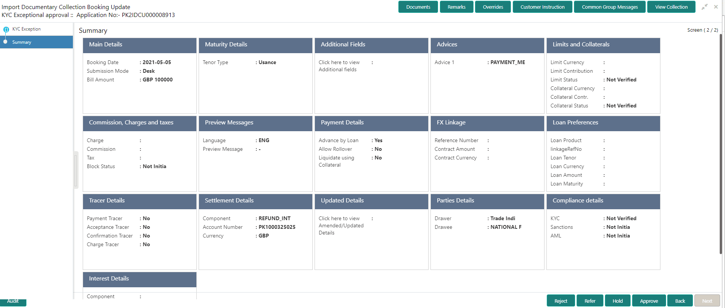Reject the application
Image resolution: width=725 pixels, height=308 pixels.
click(561, 301)
